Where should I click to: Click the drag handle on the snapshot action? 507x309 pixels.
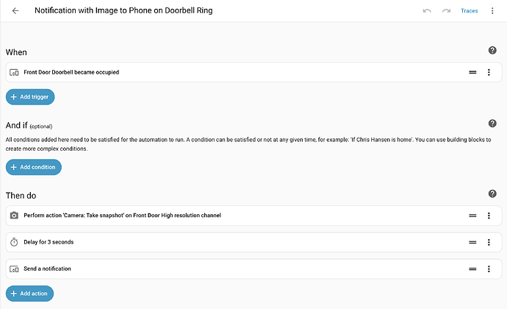point(473,216)
